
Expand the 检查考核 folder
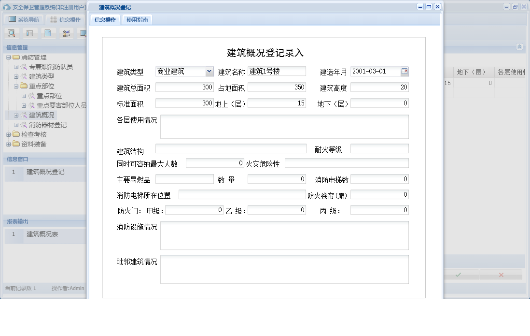point(9,134)
